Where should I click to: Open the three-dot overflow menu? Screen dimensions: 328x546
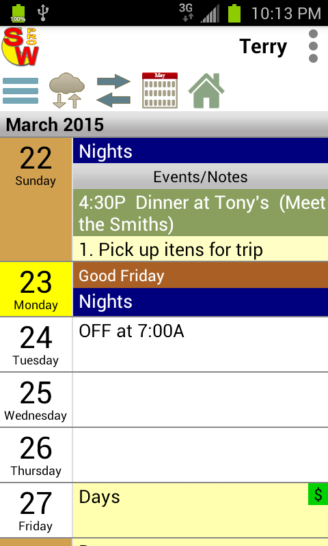pyautogui.click(x=313, y=46)
